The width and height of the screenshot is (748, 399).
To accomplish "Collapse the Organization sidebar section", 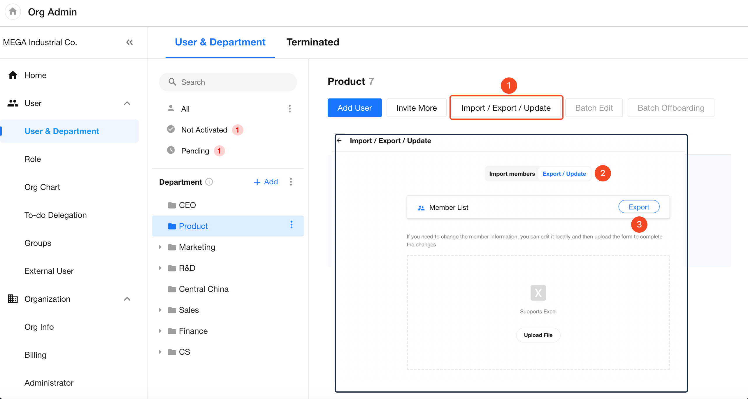I will [x=127, y=299].
